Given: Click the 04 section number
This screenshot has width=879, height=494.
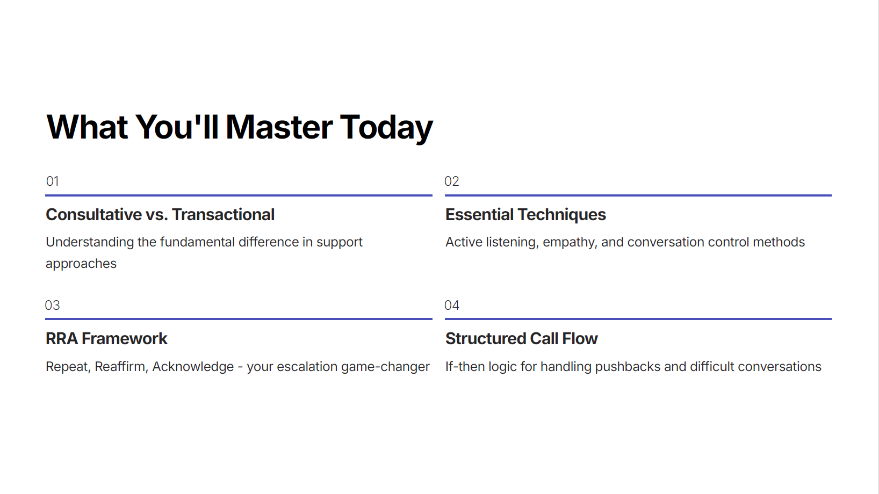Looking at the screenshot, I should (x=452, y=306).
